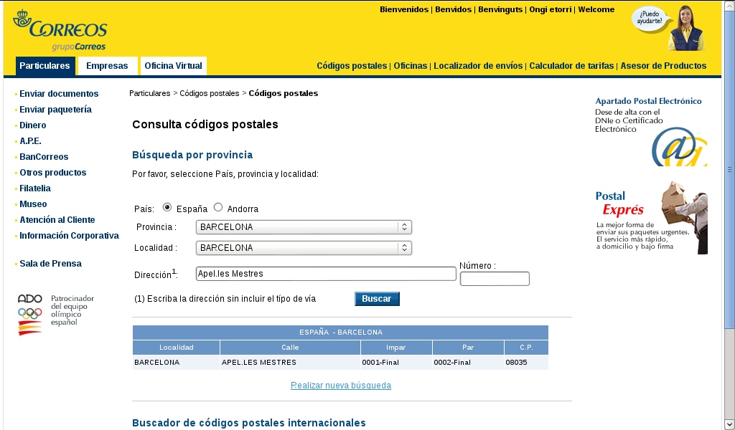
Task: Click the Correos logo
Action: [x=60, y=30]
